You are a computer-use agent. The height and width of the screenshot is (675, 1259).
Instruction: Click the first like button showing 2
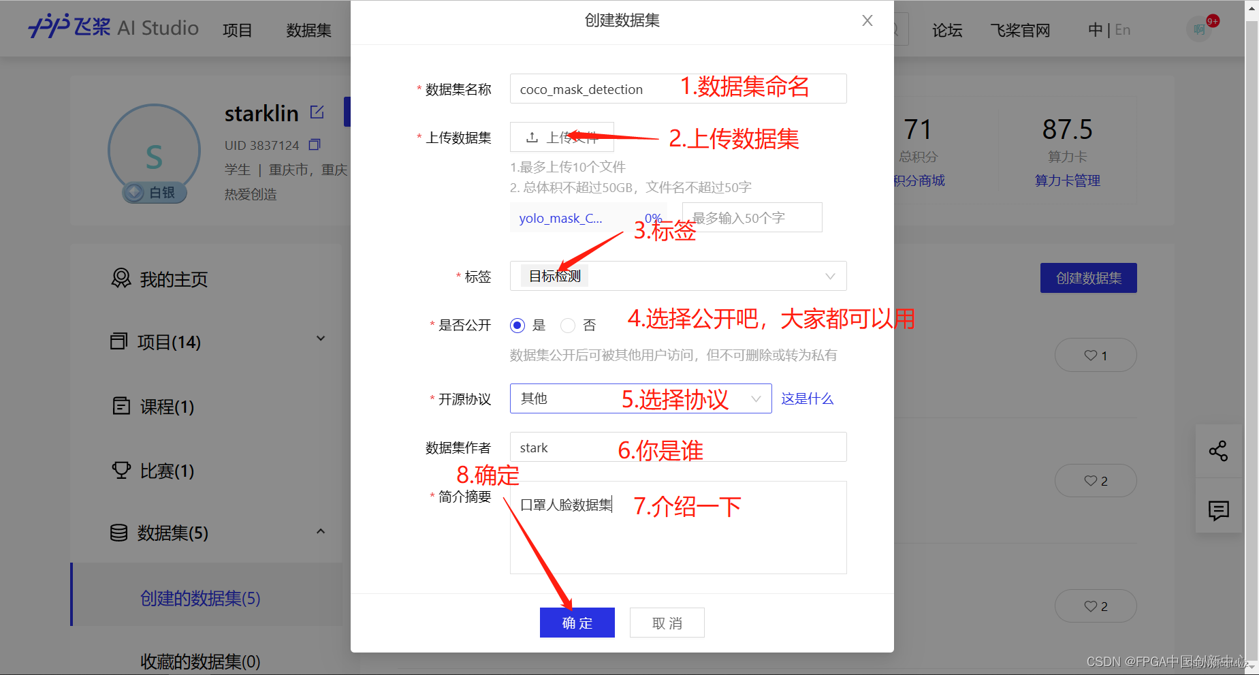coord(1096,481)
